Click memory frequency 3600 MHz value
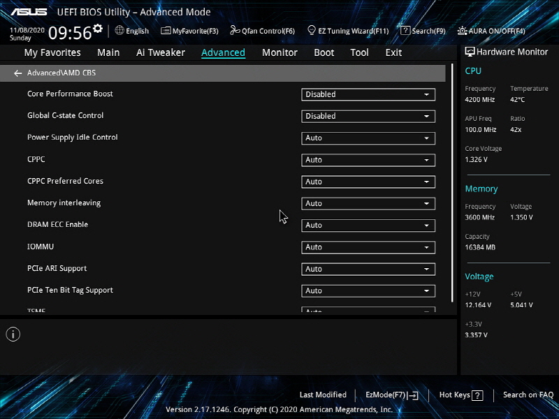The width and height of the screenshot is (559, 419). [479, 217]
